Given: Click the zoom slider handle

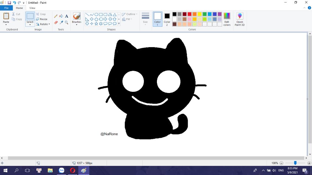Looking at the screenshot, I should (295, 163).
